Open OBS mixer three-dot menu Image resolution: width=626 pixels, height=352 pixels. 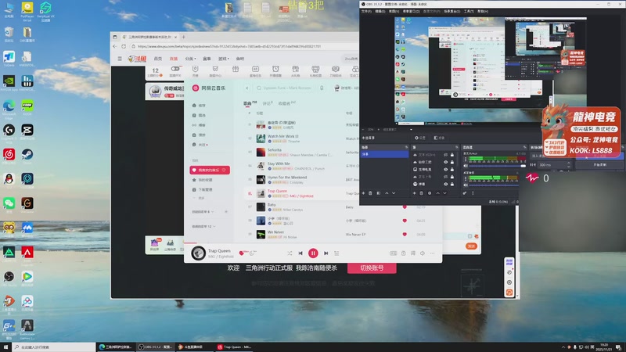[x=473, y=193]
